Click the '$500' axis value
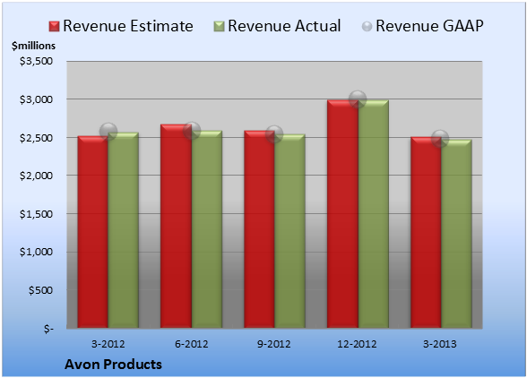Viewport: 527px width, 378px height. (40, 290)
